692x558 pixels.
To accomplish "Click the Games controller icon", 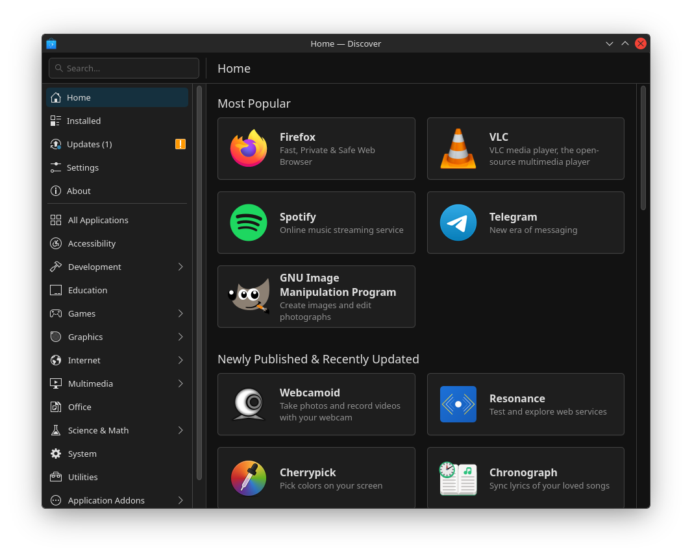I will [56, 313].
